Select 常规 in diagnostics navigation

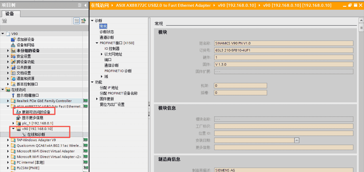coord(103,26)
